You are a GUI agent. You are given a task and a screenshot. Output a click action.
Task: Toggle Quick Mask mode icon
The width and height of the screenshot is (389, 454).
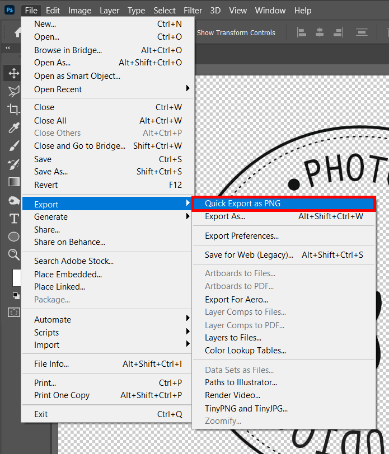point(13,313)
